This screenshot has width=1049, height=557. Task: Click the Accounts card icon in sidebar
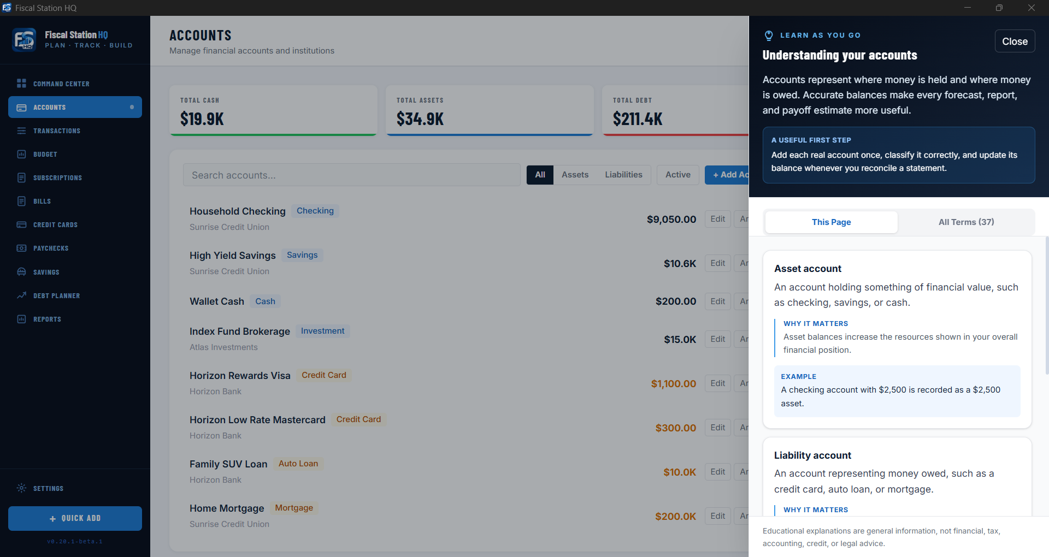click(x=21, y=107)
